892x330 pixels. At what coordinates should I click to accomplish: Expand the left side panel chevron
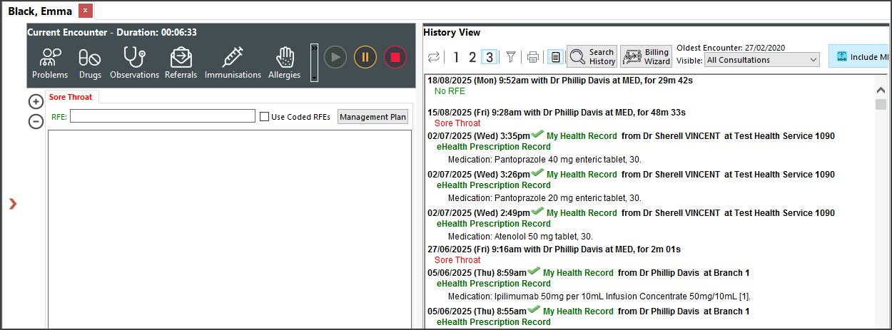[12, 204]
